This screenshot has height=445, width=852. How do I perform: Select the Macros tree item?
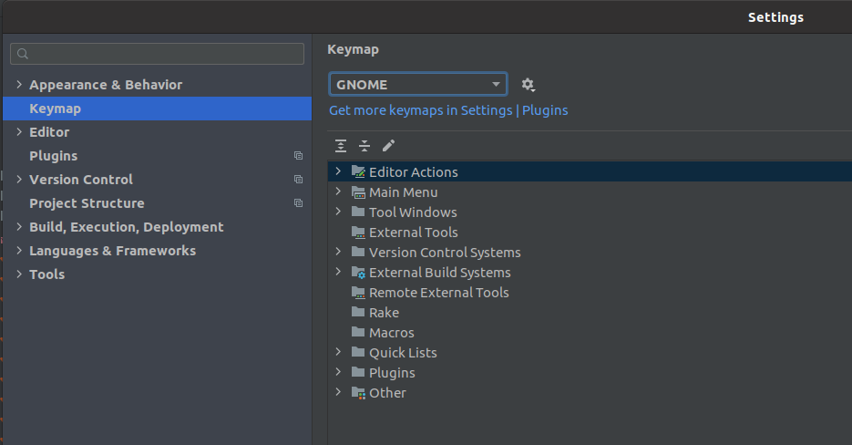[x=391, y=333]
